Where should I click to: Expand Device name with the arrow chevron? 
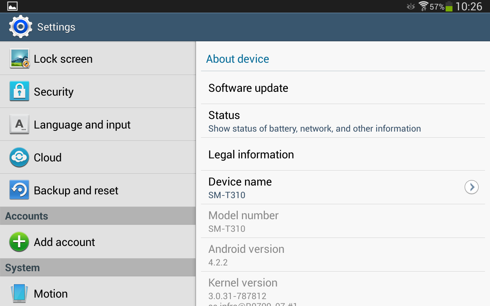471,187
